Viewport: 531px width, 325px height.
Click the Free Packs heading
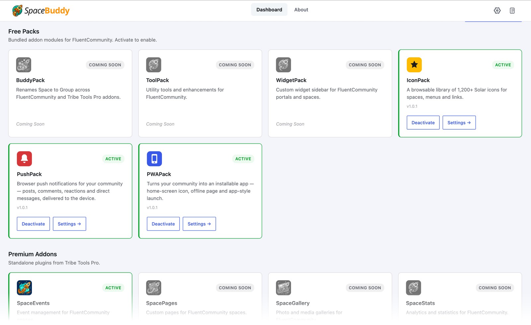click(24, 32)
